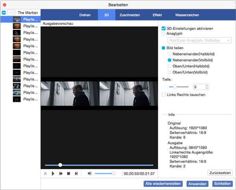Image resolution: width=236 pixels, height=190 pixels.
Task: Select The Martian title in tree
Action: [28, 13]
